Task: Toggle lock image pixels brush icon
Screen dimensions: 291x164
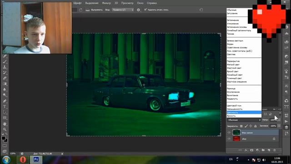Action: (x=246, y=126)
